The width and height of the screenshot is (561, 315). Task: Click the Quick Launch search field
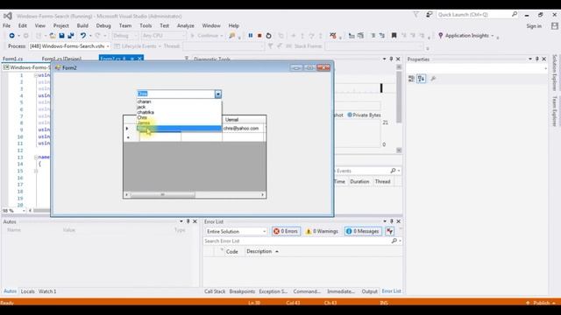pos(473,15)
